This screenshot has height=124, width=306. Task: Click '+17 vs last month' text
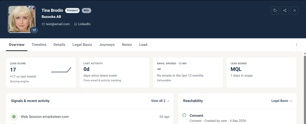(23, 77)
